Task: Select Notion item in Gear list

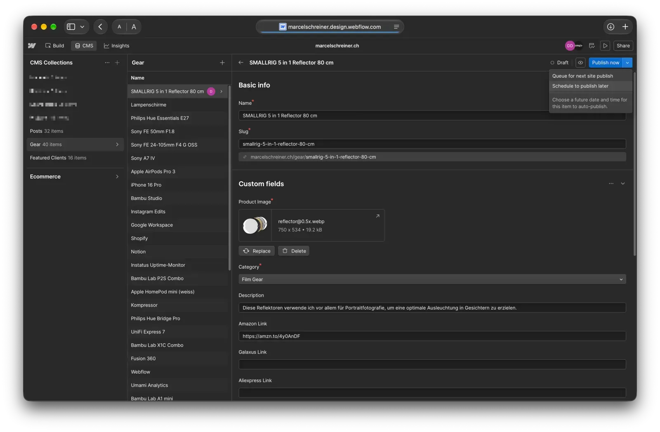Action: pos(177,252)
